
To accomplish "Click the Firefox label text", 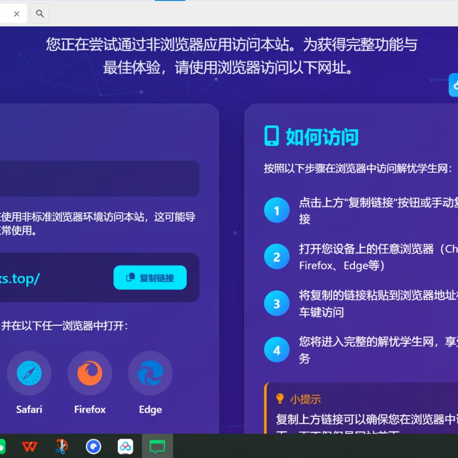I will pyautogui.click(x=90, y=409).
